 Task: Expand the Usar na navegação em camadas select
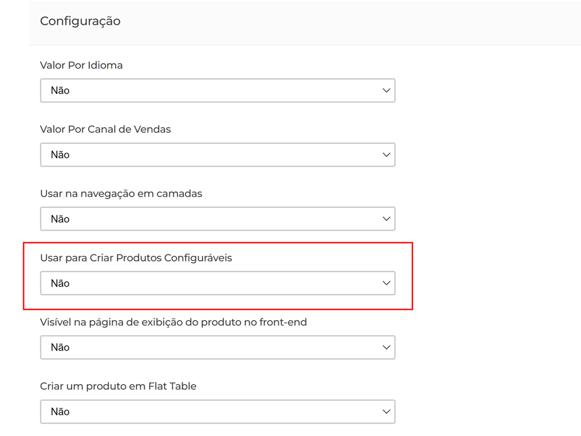217,219
